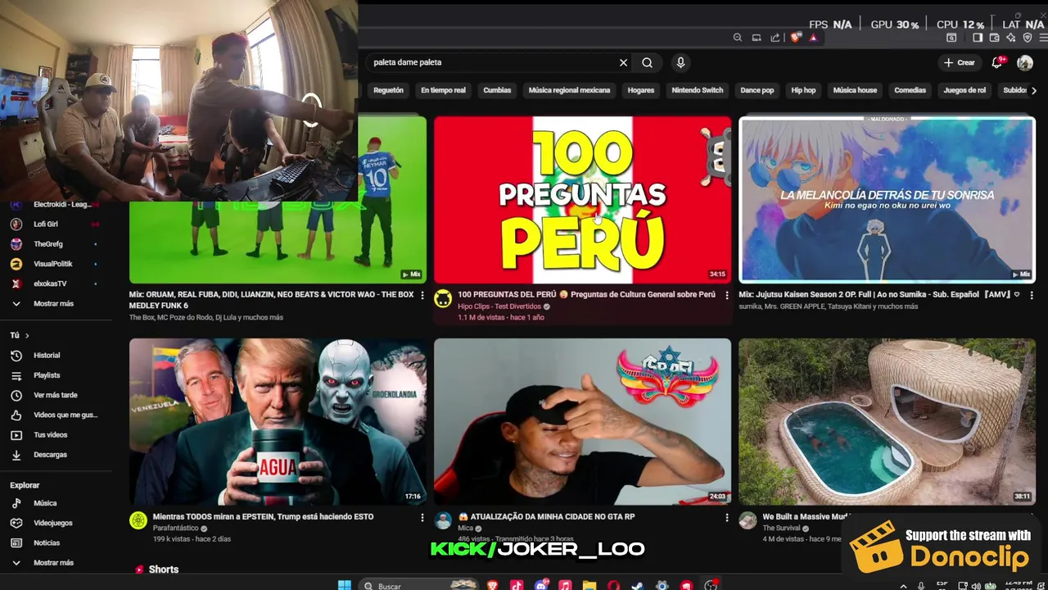Open the Jujutsu Kaisen mix thumbnail
The height and width of the screenshot is (590, 1048).
(888, 200)
